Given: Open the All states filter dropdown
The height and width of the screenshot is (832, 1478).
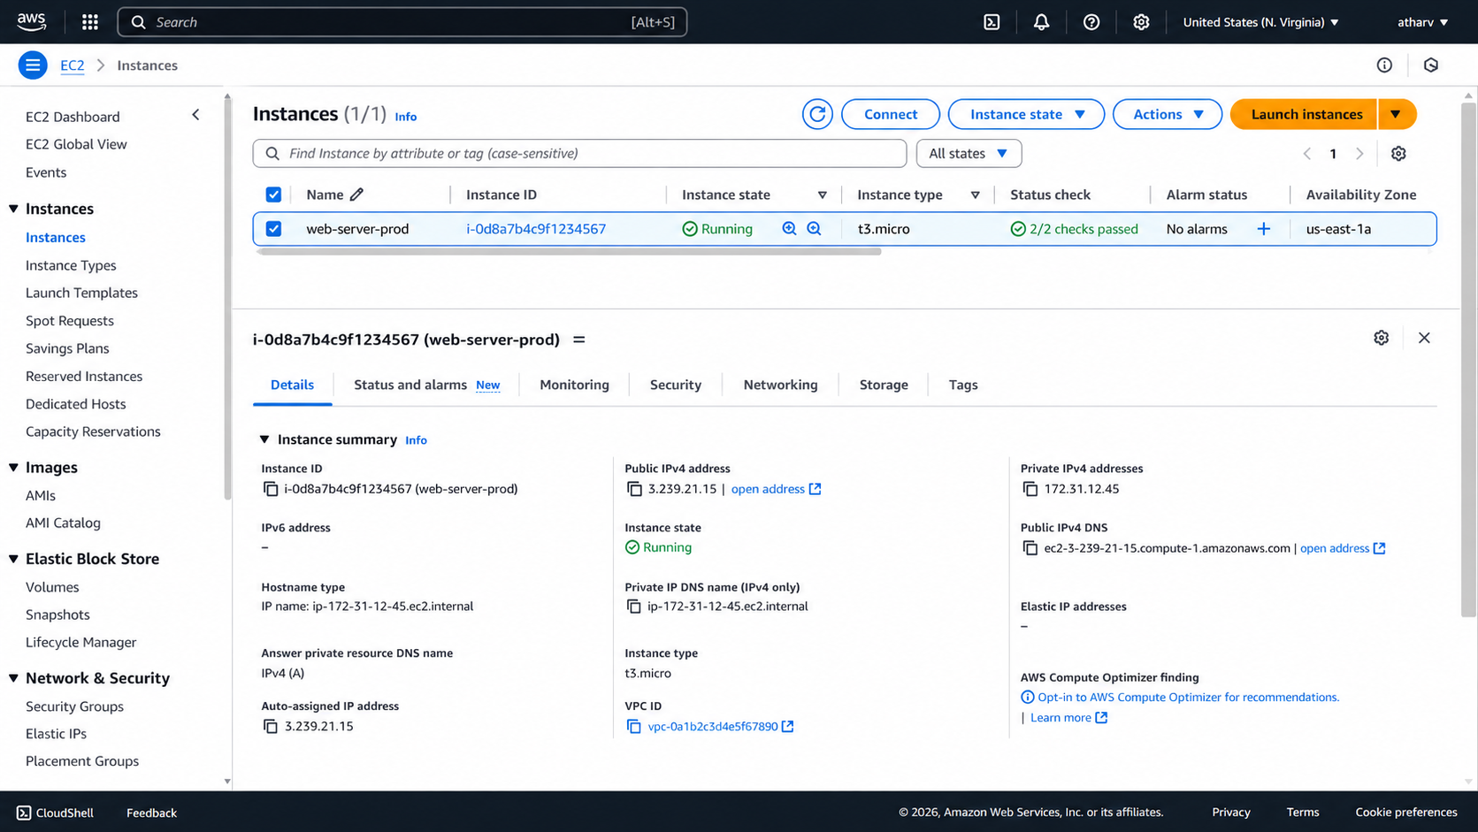Looking at the screenshot, I should click(x=969, y=153).
